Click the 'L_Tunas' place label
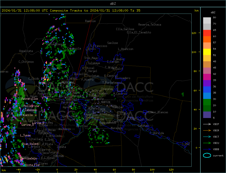 25,135
